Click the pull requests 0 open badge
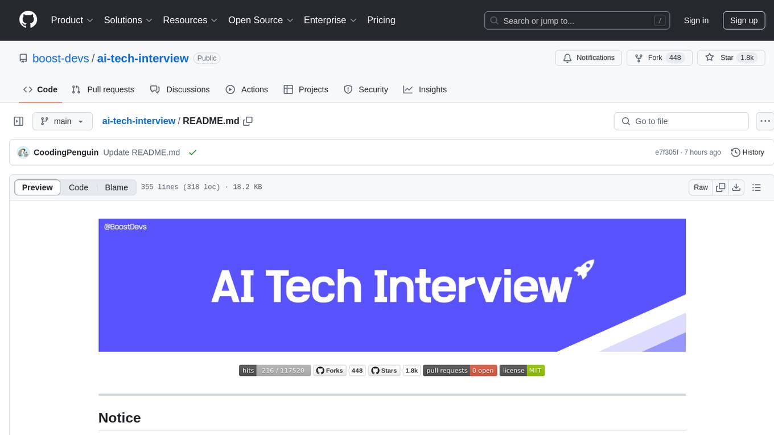 point(460,371)
